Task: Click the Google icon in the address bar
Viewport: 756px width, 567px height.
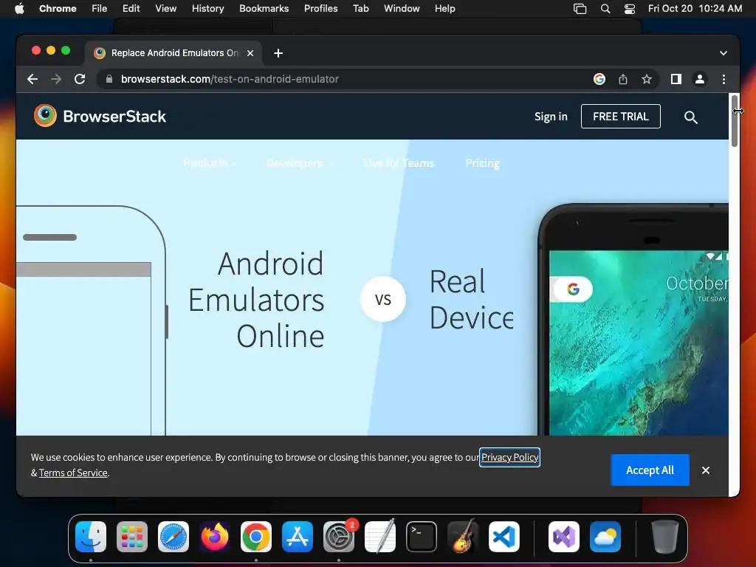Action: 599,79
